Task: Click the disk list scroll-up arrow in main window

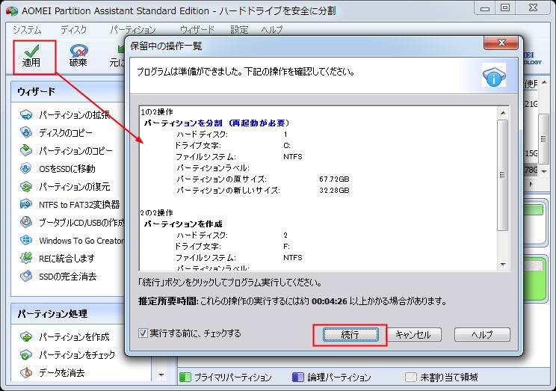Action: pos(544,83)
